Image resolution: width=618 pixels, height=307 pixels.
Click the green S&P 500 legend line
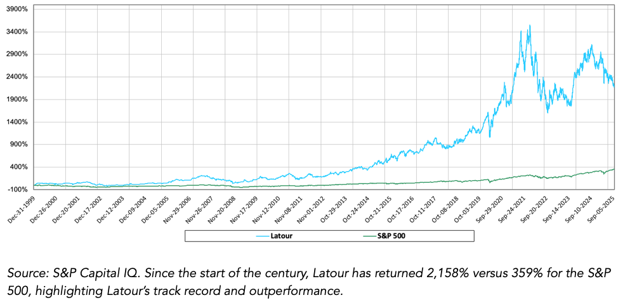(370, 237)
